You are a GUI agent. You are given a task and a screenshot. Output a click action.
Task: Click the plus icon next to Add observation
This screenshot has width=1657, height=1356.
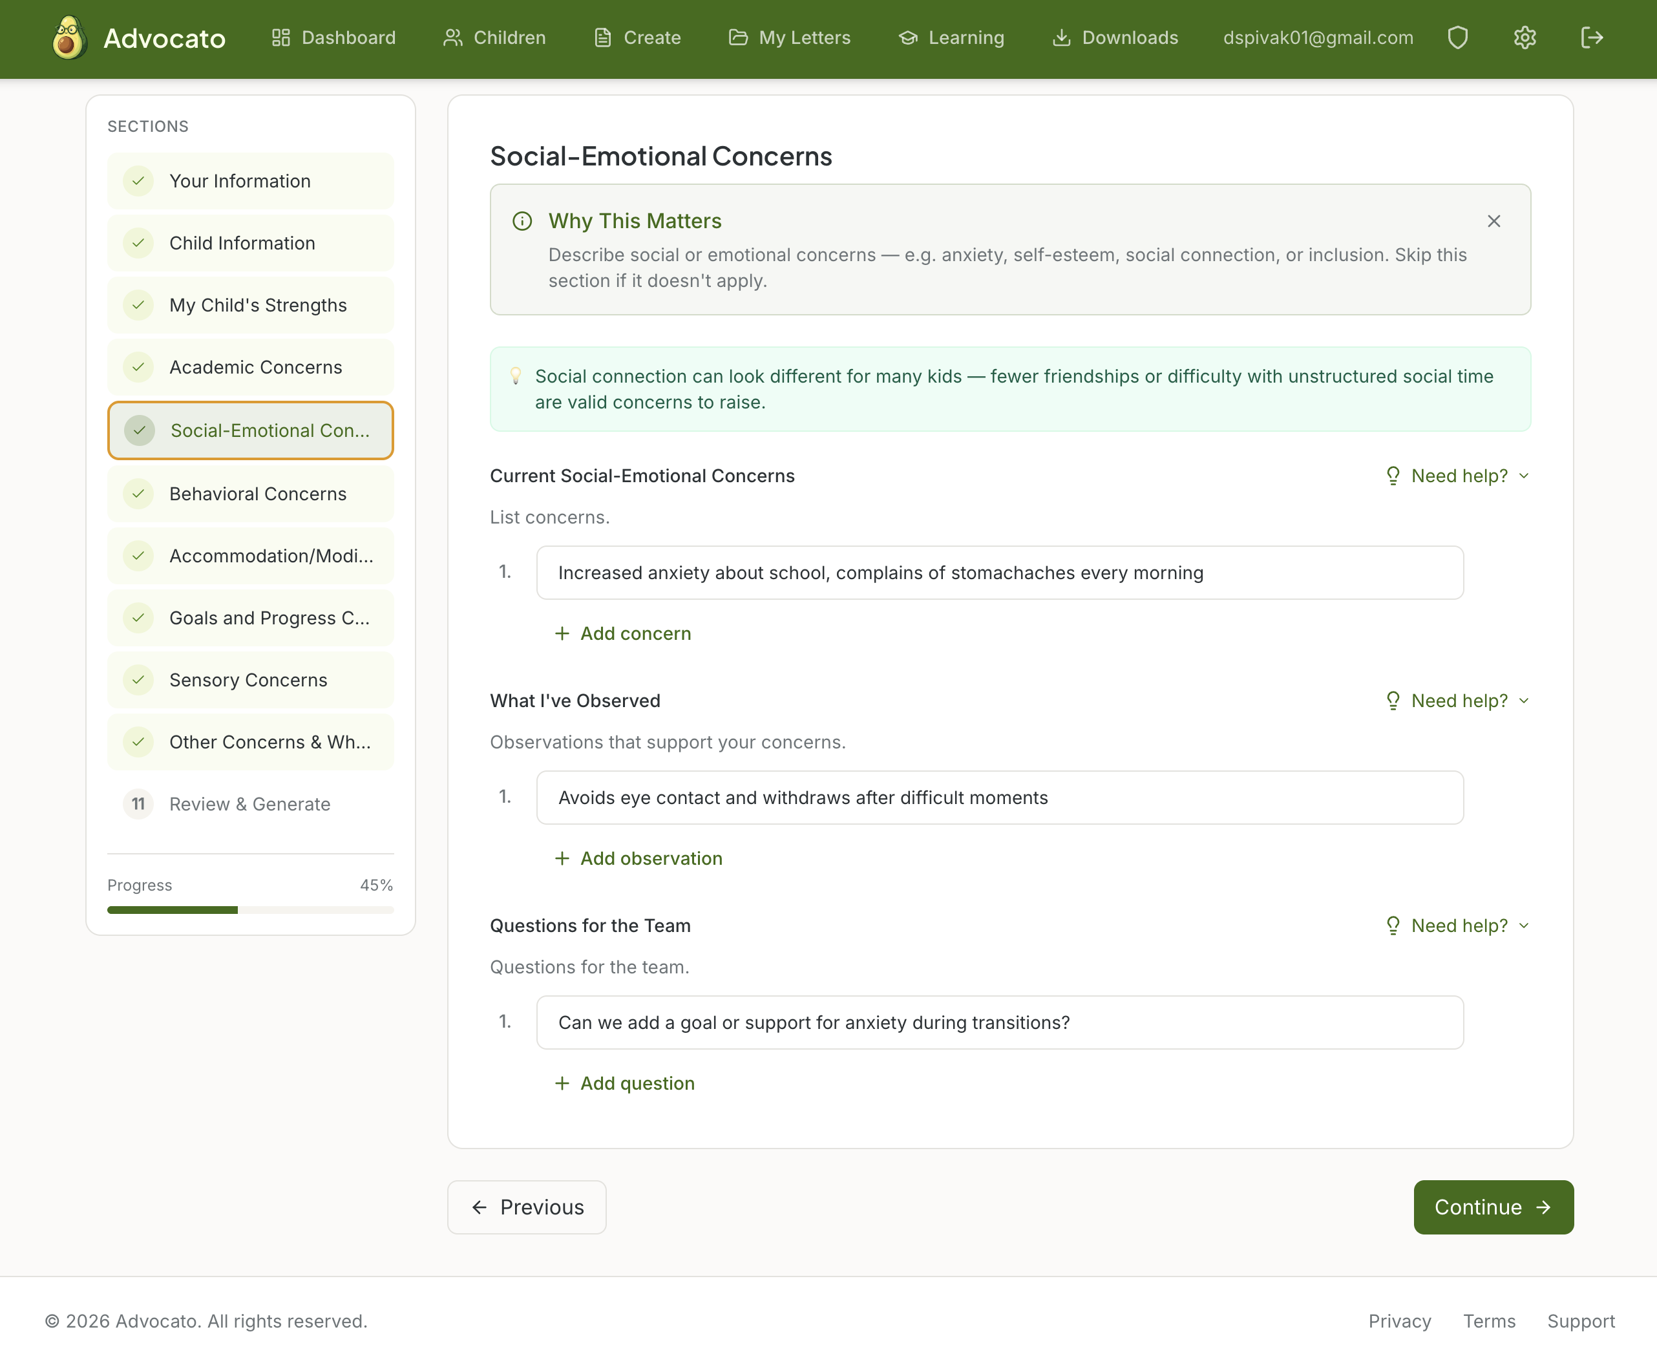coord(562,858)
